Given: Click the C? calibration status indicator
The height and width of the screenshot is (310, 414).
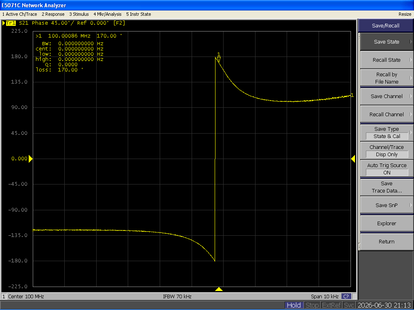Looking at the screenshot, I should click(346, 296).
